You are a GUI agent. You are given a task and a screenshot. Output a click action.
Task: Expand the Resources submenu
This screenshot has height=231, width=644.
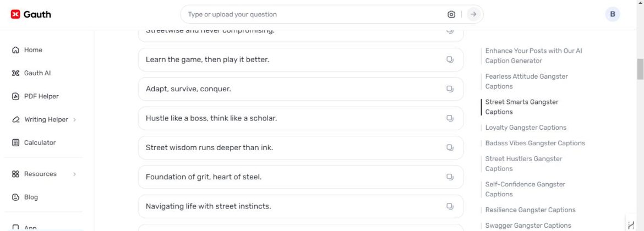(74, 174)
